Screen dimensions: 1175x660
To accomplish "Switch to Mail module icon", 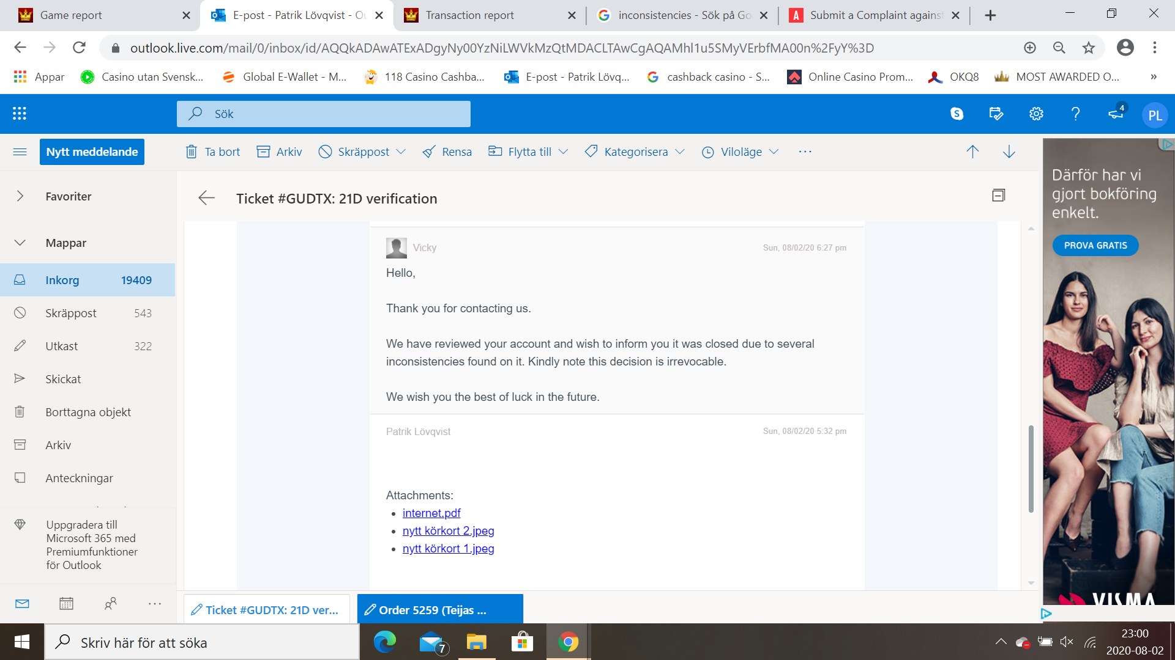I will [x=22, y=604].
